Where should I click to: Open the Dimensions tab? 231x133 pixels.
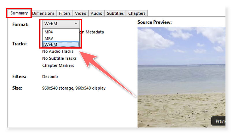(x=43, y=13)
